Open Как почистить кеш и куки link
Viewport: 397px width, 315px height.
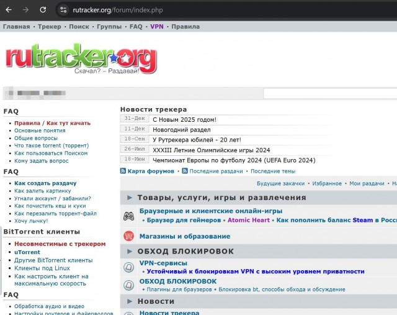click(50, 206)
